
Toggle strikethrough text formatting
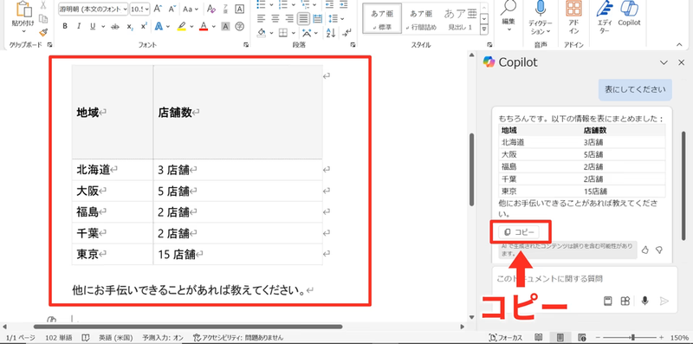[115, 26]
